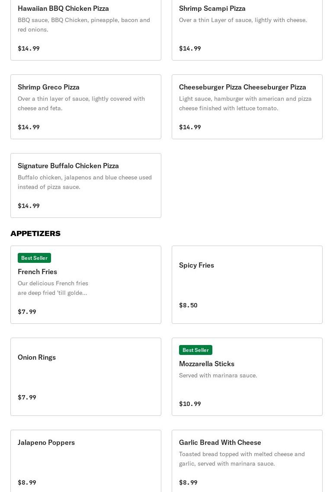The height and width of the screenshot is (492, 333).
Task: Click the French Fries title
Action: 37,272
